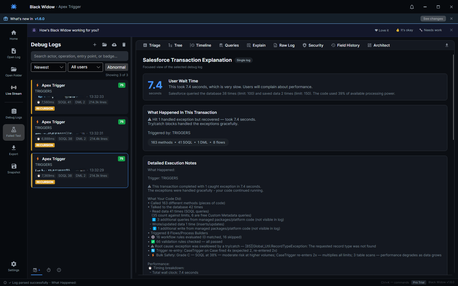Switch to the Architect tab

tap(379, 45)
